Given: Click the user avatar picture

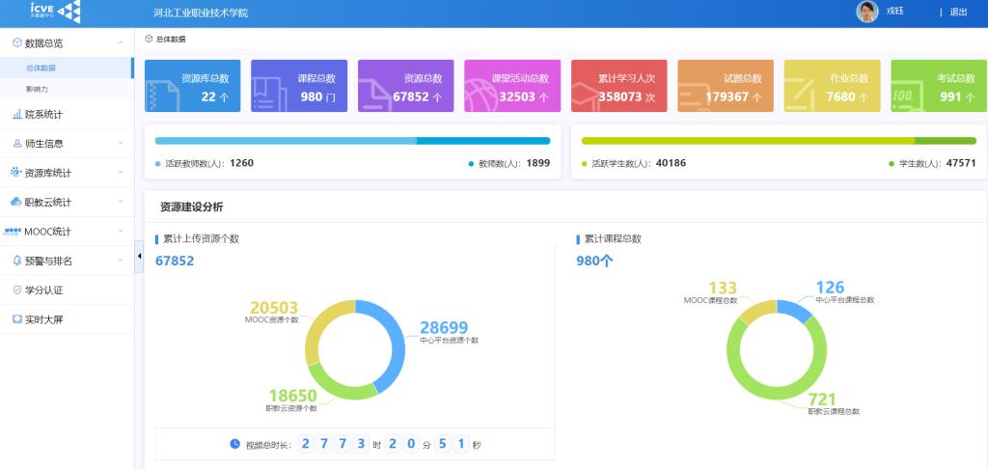Looking at the screenshot, I should [866, 12].
